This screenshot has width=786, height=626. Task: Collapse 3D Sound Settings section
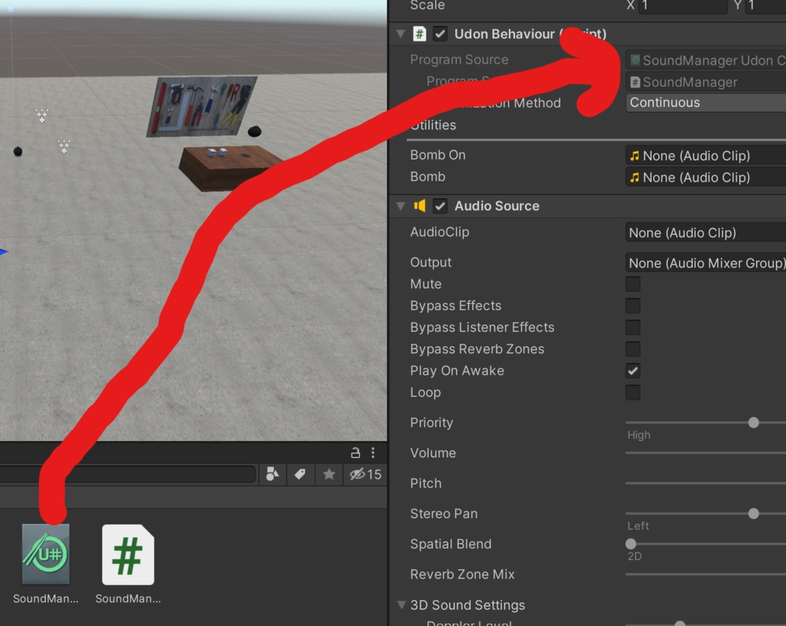[401, 605]
